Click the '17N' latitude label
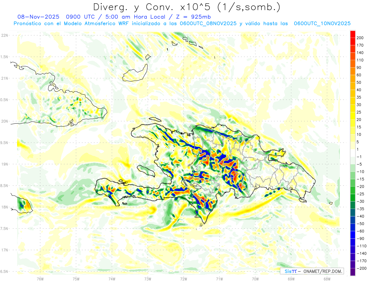Viewport: 367px width, 283px height. 4,250
